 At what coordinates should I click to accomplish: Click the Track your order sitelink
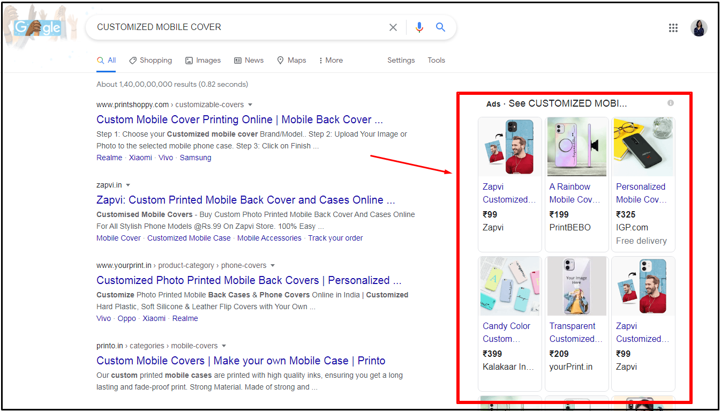coord(335,238)
